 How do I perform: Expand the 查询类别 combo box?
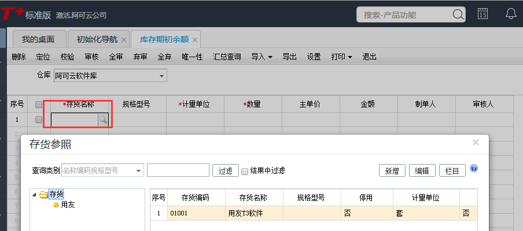click(x=138, y=170)
